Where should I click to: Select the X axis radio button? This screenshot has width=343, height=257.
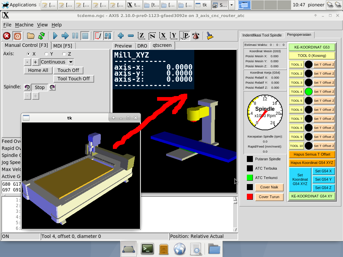(29, 54)
